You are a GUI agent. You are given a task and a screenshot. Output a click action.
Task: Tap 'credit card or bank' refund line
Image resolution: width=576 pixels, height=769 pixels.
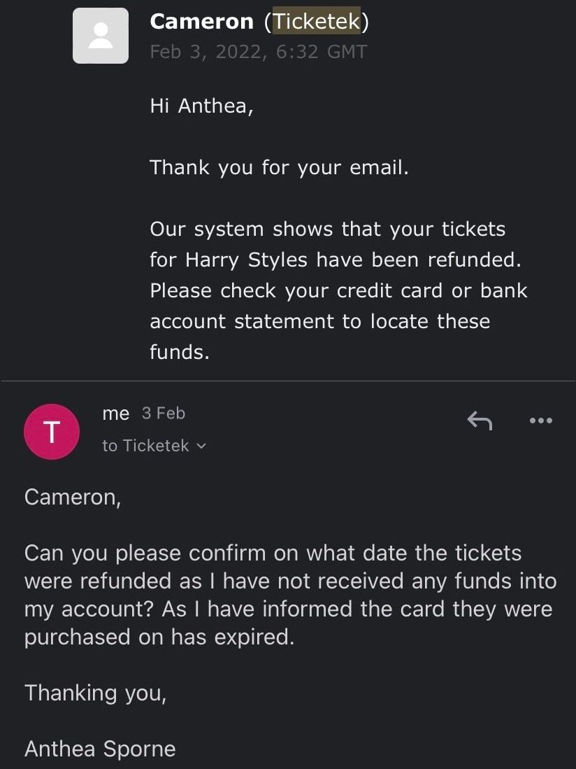[432, 291]
